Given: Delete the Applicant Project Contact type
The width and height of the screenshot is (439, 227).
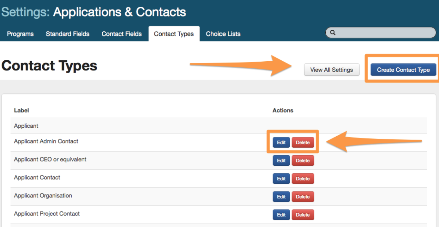Looking at the screenshot, I should tap(303, 215).
